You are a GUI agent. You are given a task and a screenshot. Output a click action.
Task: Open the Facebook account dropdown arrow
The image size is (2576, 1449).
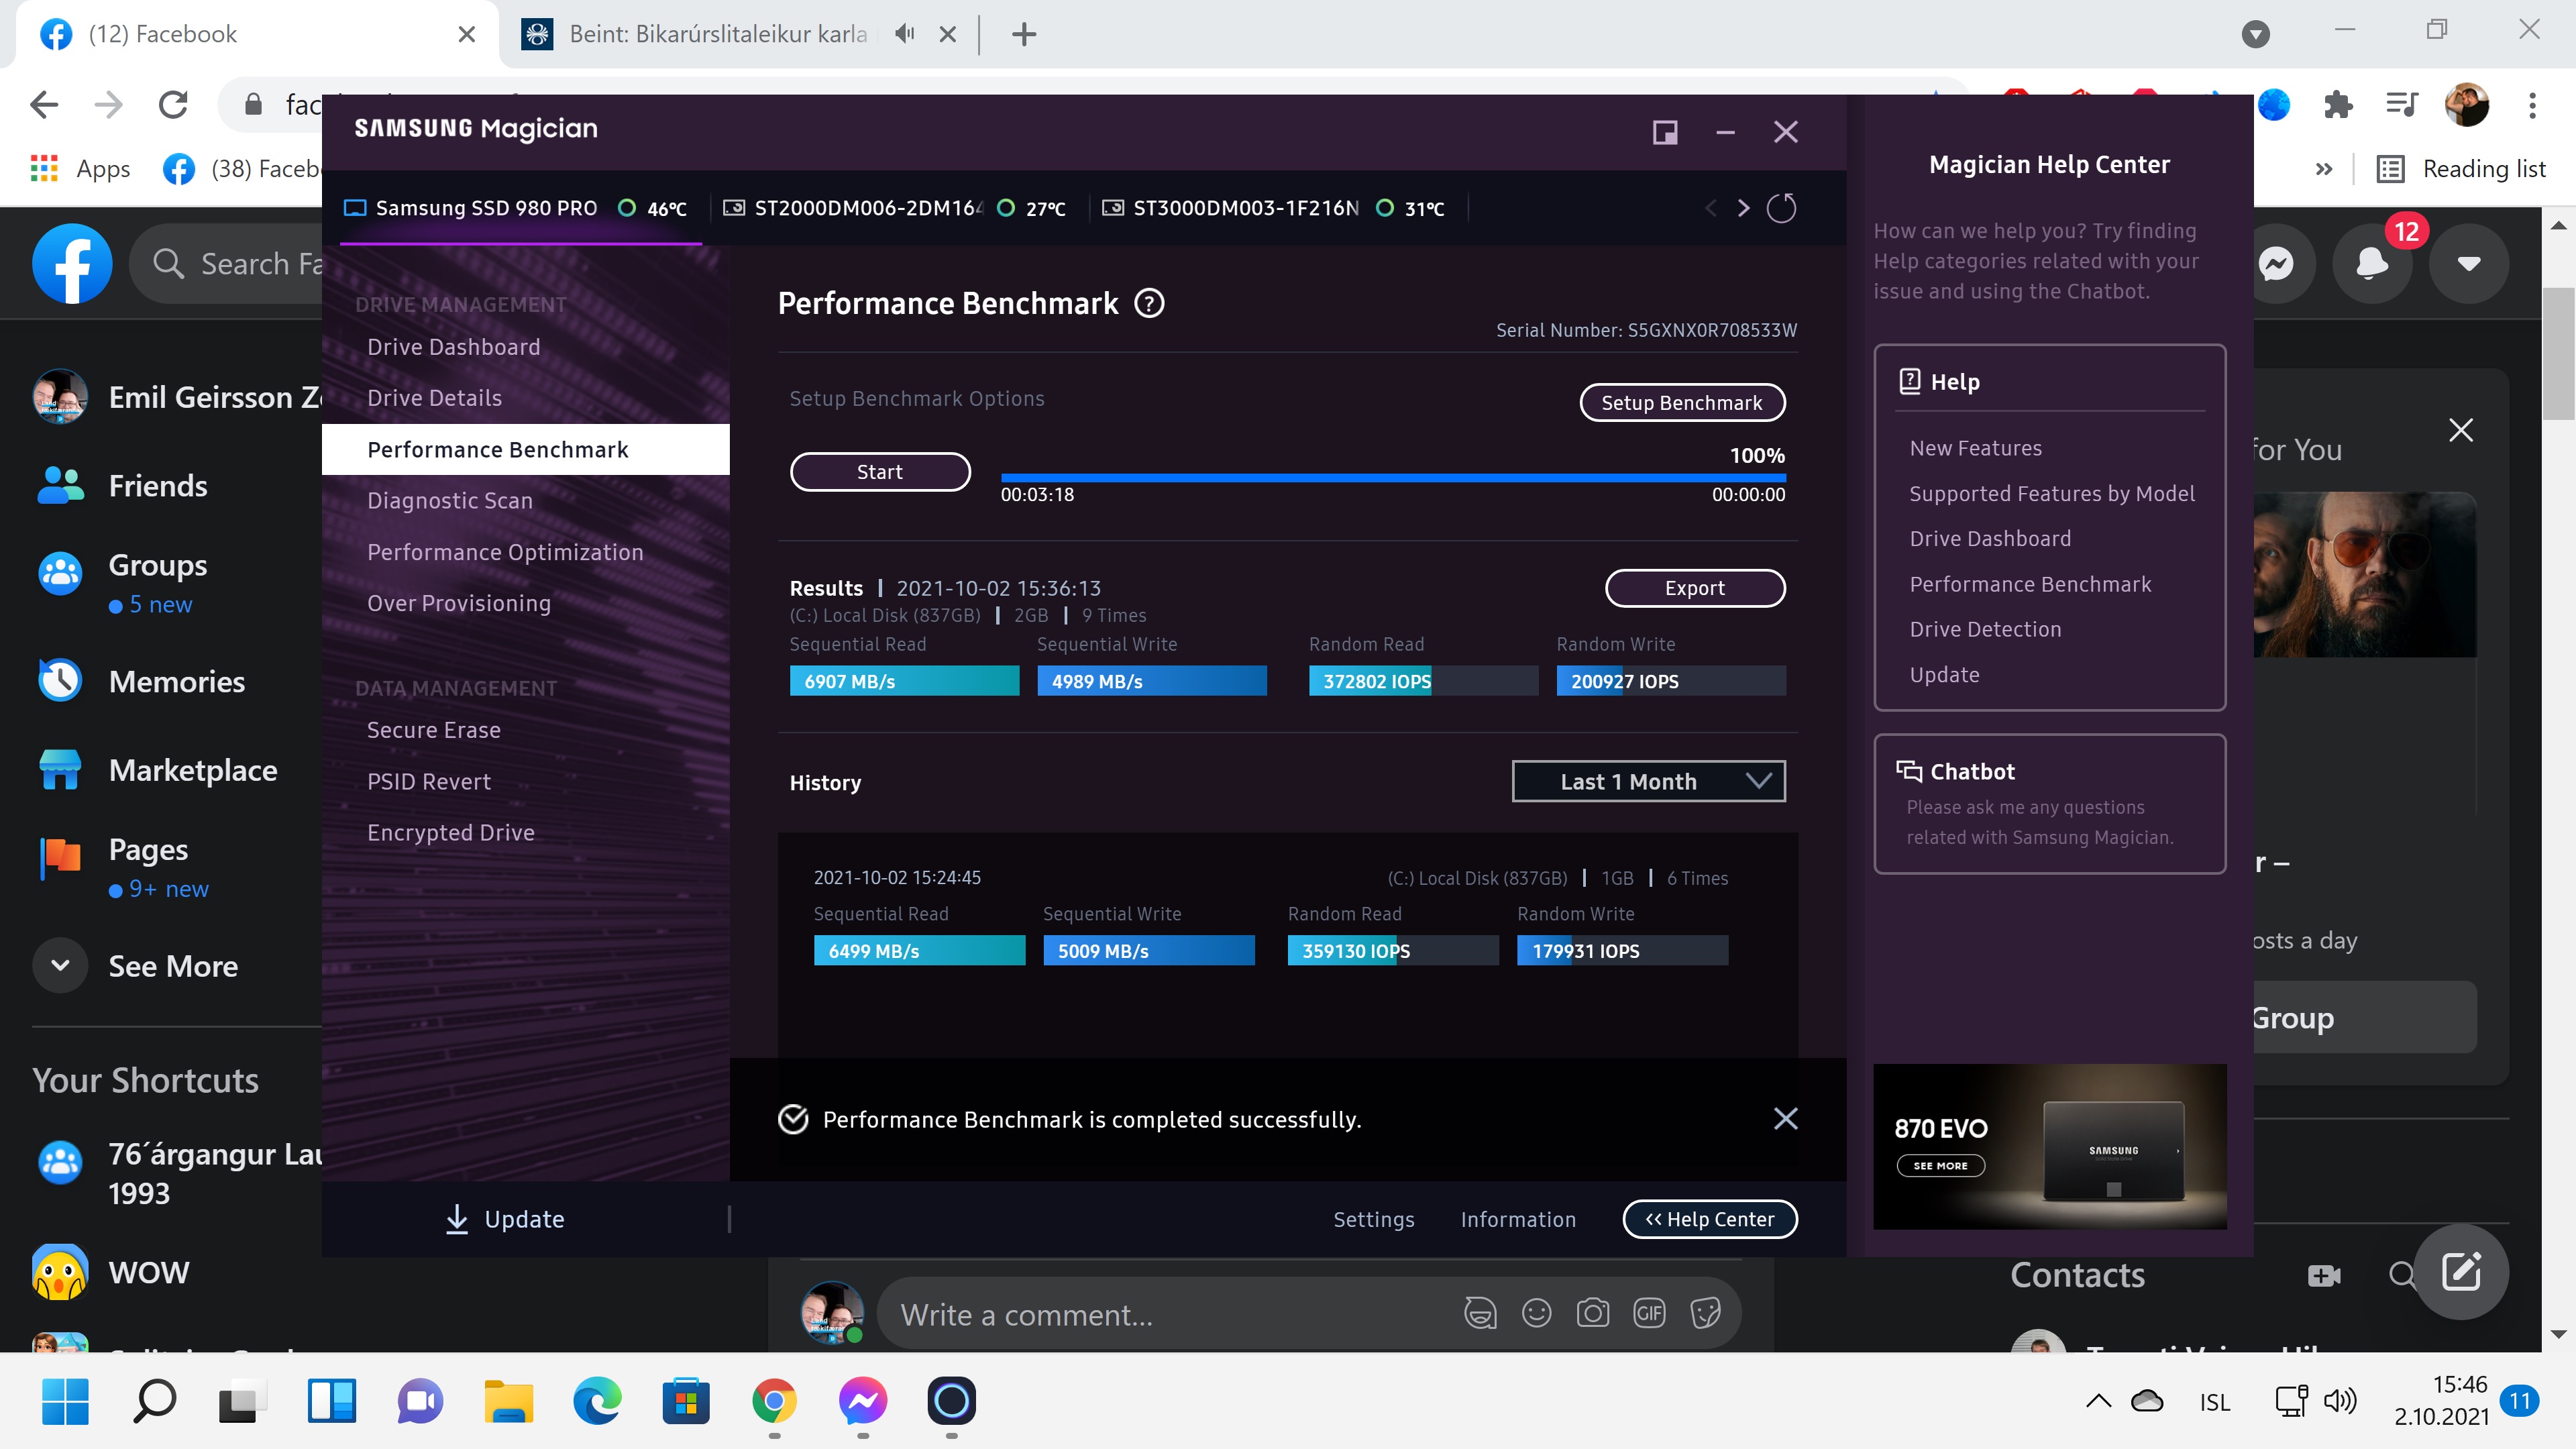2468,264
